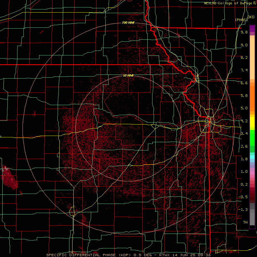257x257 pixels.
Task: Click the 50 NMI range ring label
Action: pos(128,75)
